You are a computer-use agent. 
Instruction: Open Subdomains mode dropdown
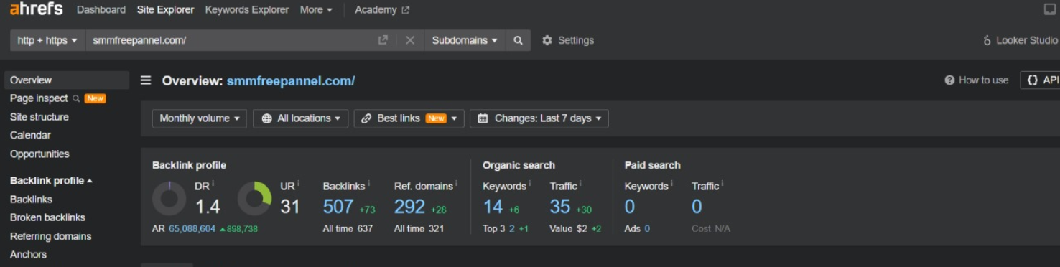point(465,40)
